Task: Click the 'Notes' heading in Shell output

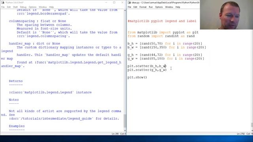Action: [14, 100]
